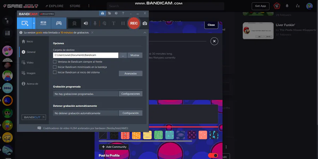Click the speaker sound icon
The height and width of the screenshot is (159, 318).
tap(86, 23)
